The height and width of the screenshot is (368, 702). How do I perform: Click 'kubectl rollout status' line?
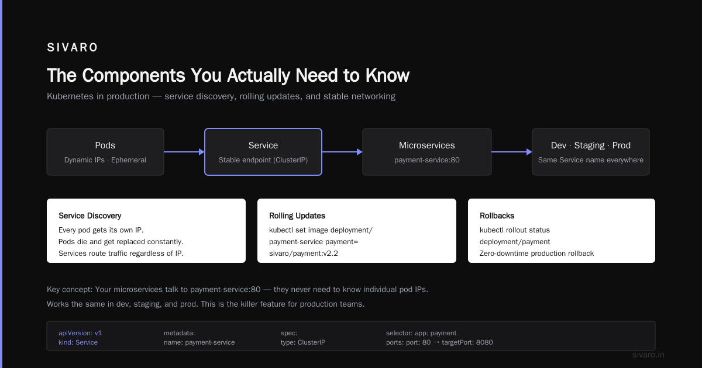point(515,230)
